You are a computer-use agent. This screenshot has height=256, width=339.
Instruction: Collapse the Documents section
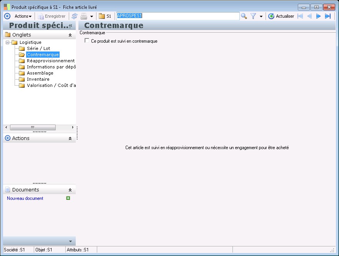click(70, 190)
